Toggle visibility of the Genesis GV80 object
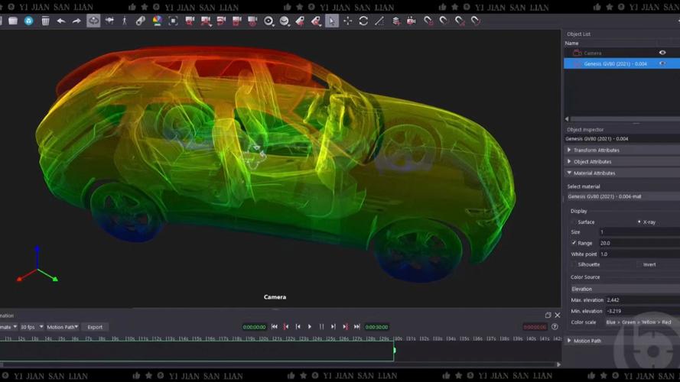Image resolution: width=680 pixels, height=382 pixels. click(662, 63)
